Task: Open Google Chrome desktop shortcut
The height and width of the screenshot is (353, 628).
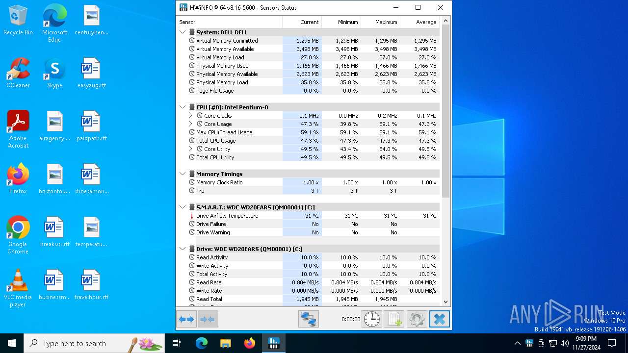Action: point(18,235)
